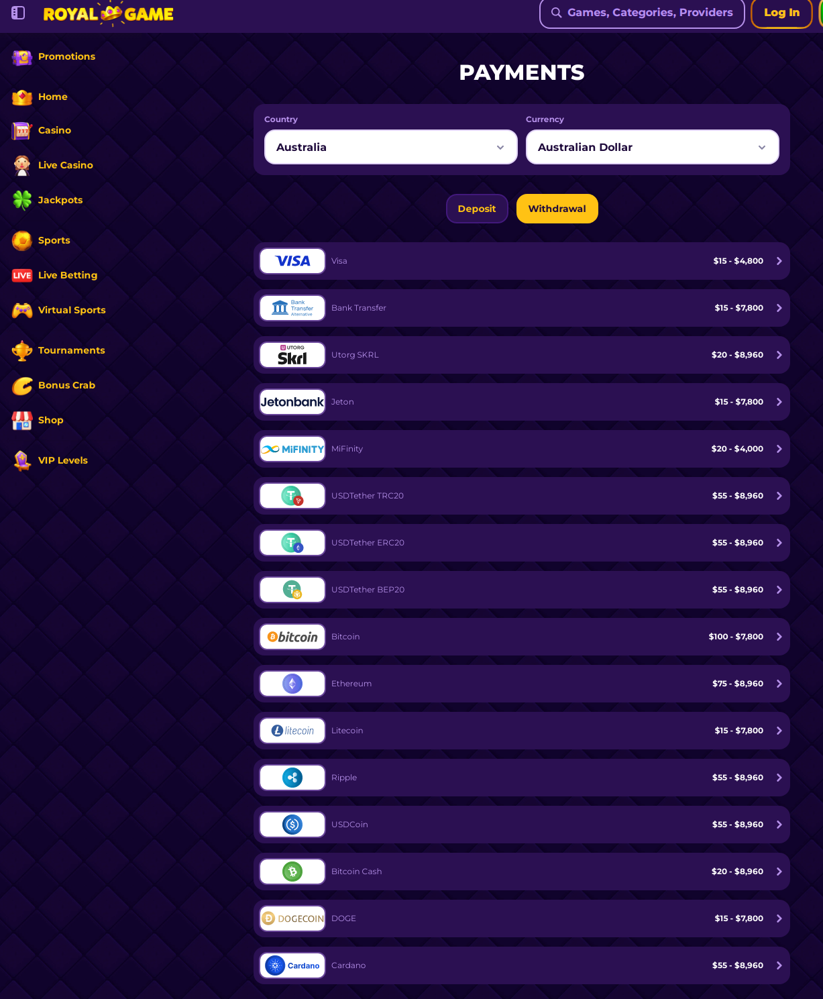Expand the Ethereum row chevron
Viewport: 823px width, 999px height.
click(779, 684)
